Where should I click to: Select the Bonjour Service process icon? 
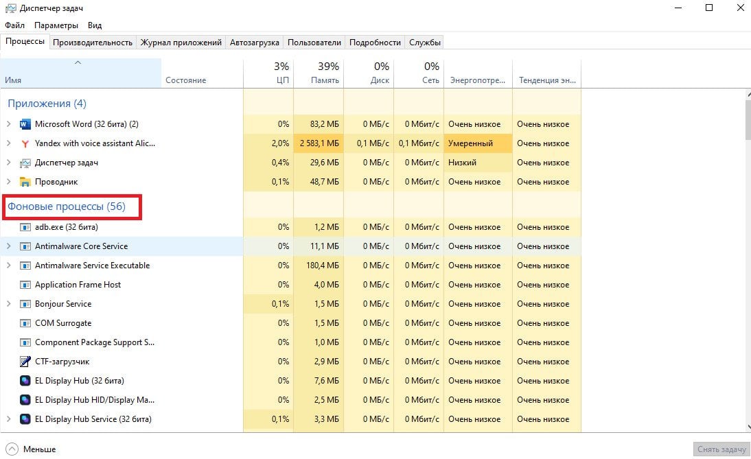(25, 304)
